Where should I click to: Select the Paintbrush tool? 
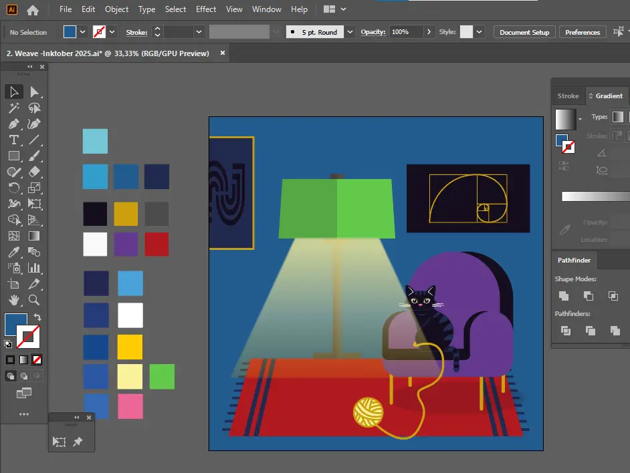[x=34, y=156]
